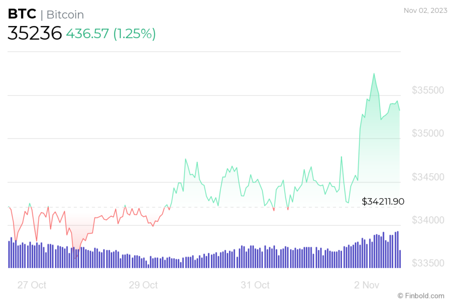Click the BTC ticker symbol heading
The width and height of the screenshot is (452, 302).
tap(22, 14)
